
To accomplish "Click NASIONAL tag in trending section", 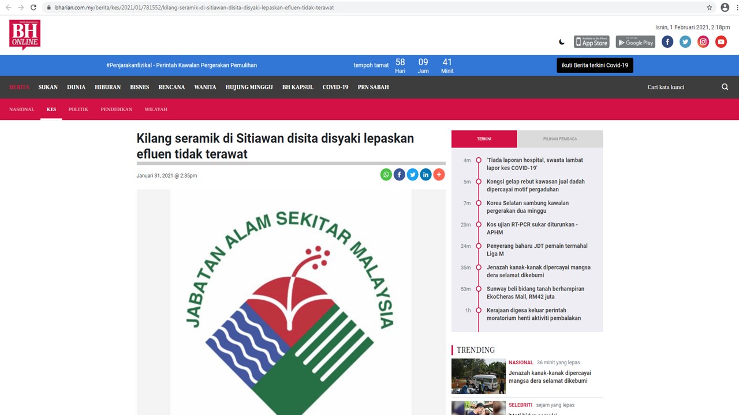I will pos(521,363).
